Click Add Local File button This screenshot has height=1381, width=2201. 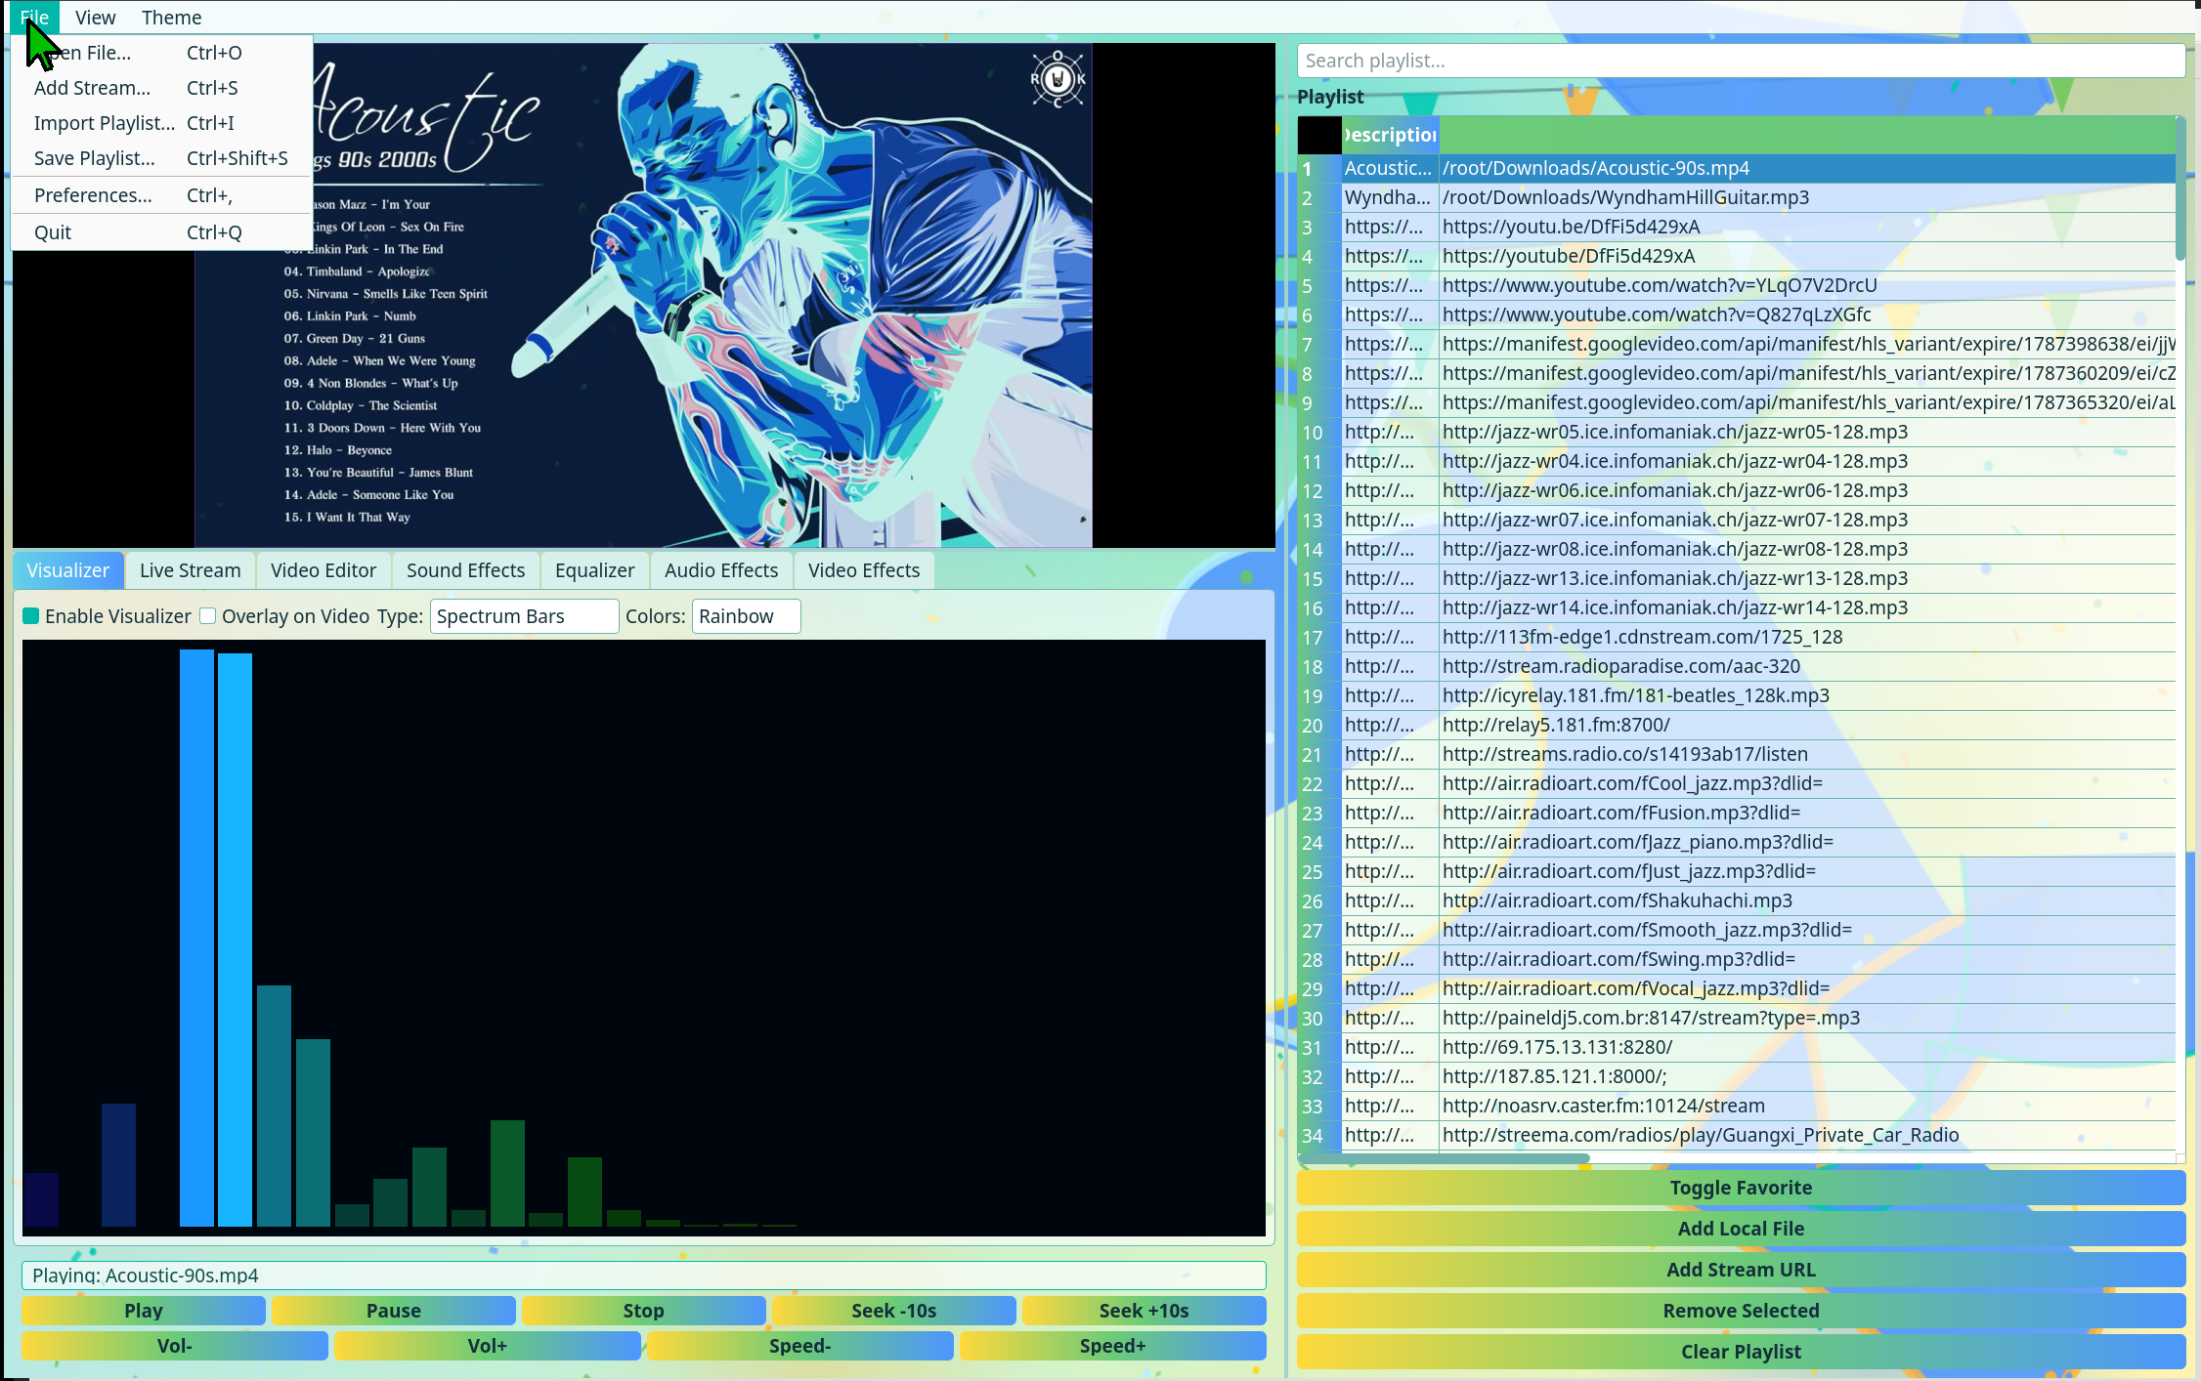tap(1741, 1229)
